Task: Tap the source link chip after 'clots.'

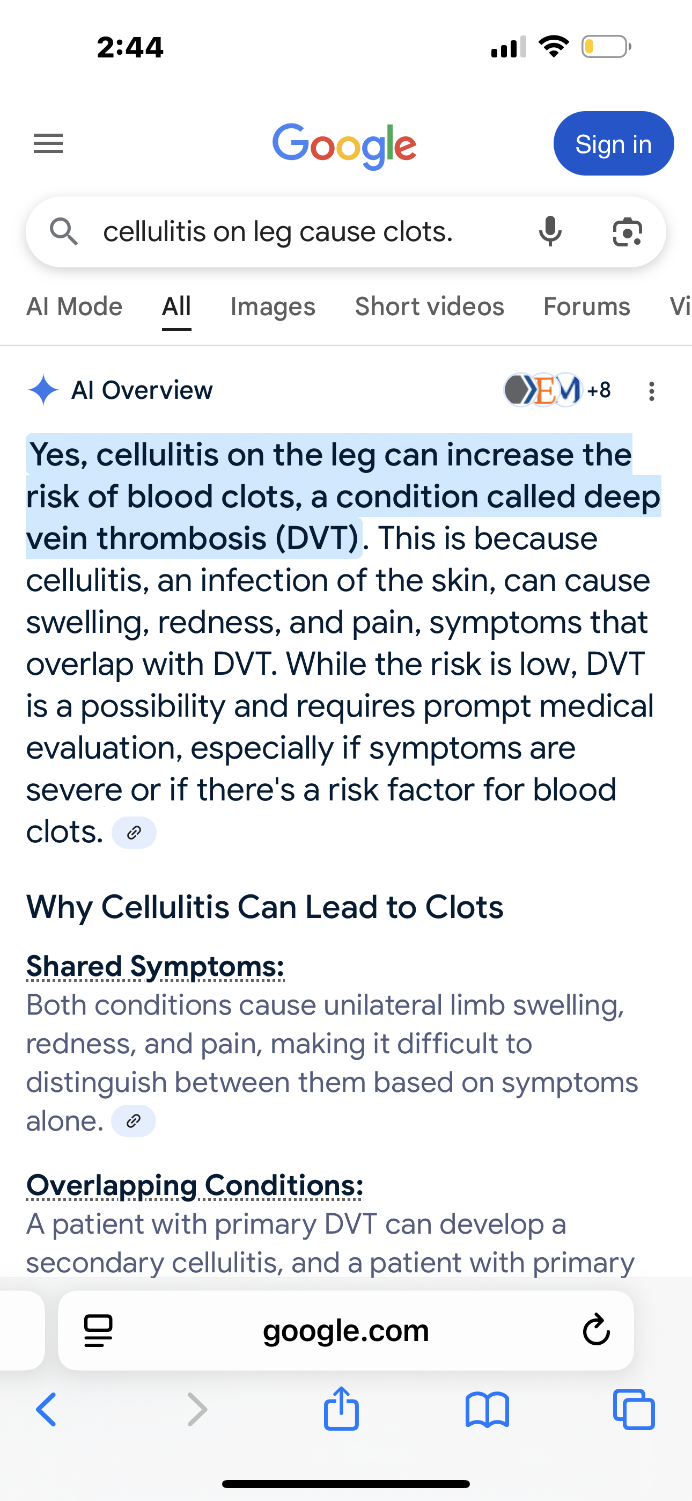Action: pos(134,833)
